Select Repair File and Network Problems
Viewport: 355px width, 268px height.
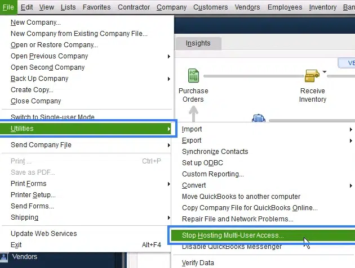pyautogui.click(x=237, y=219)
